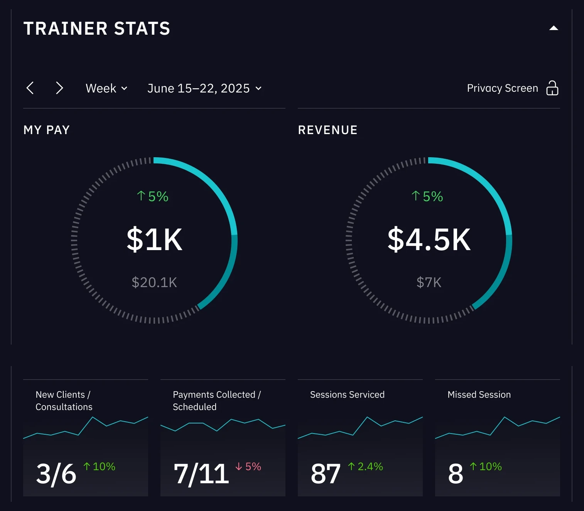The image size is (584, 511).
Task: Open the Week period dropdown
Action: (x=106, y=88)
